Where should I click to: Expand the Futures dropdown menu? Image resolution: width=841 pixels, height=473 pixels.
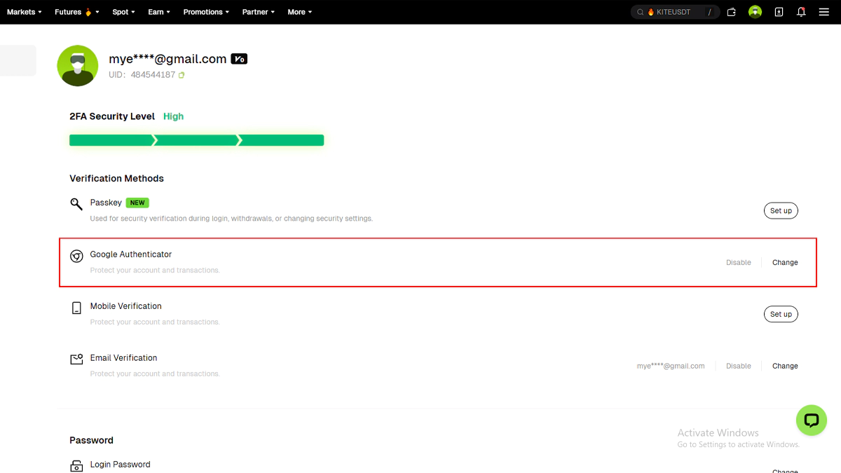pos(76,12)
